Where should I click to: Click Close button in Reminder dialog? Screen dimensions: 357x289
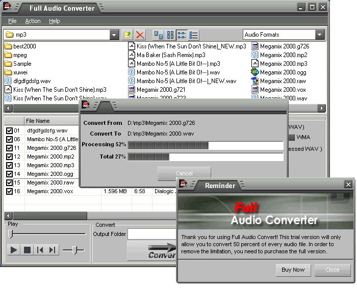pyautogui.click(x=333, y=270)
